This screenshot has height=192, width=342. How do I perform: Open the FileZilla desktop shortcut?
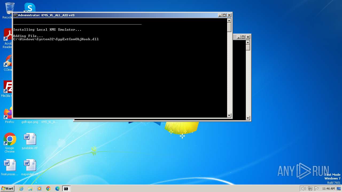click(8, 89)
